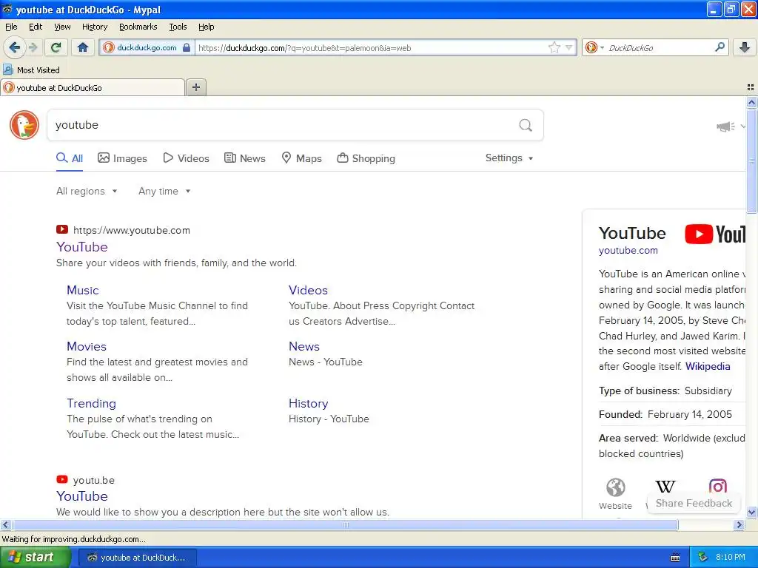Open the History sublink under YouTube result
The width and height of the screenshot is (758, 568).
click(x=309, y=403)
